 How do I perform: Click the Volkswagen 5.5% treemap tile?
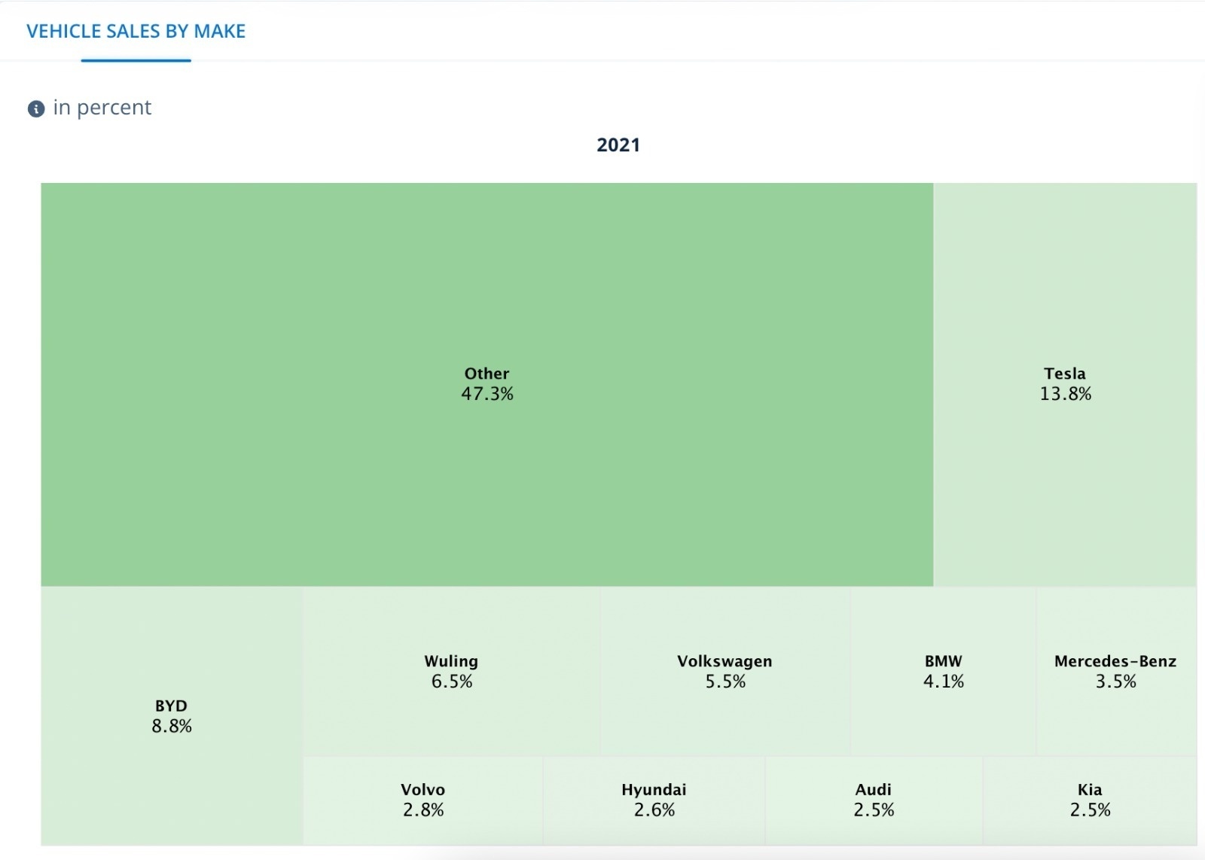point(725,671)
